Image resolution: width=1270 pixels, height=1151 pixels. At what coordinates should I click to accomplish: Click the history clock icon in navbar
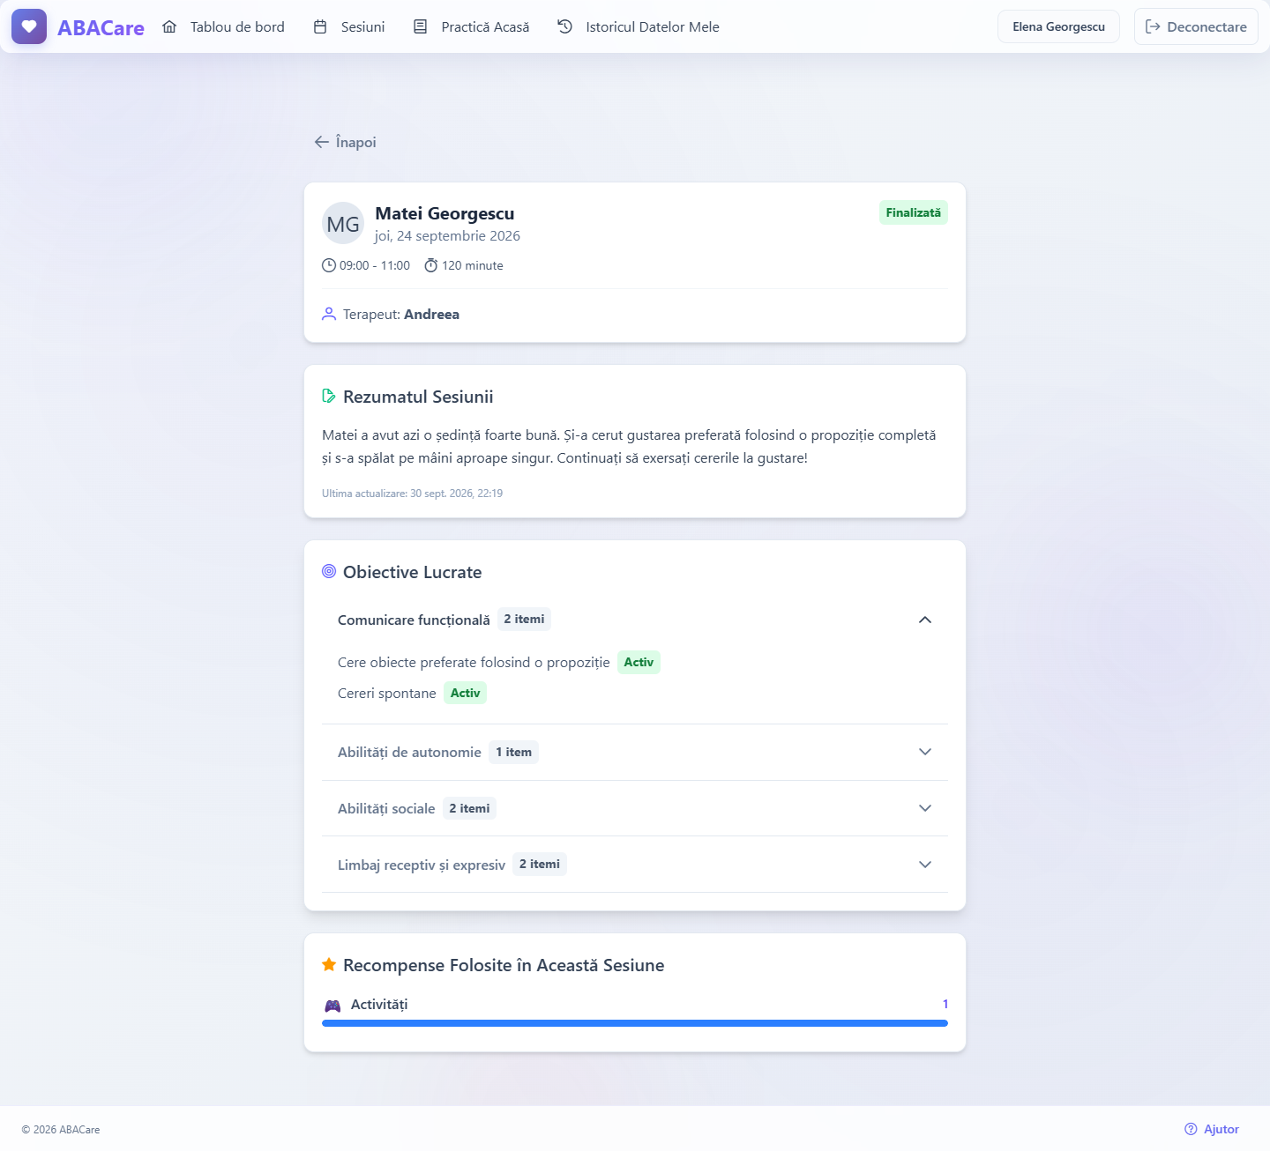[565, 26]
